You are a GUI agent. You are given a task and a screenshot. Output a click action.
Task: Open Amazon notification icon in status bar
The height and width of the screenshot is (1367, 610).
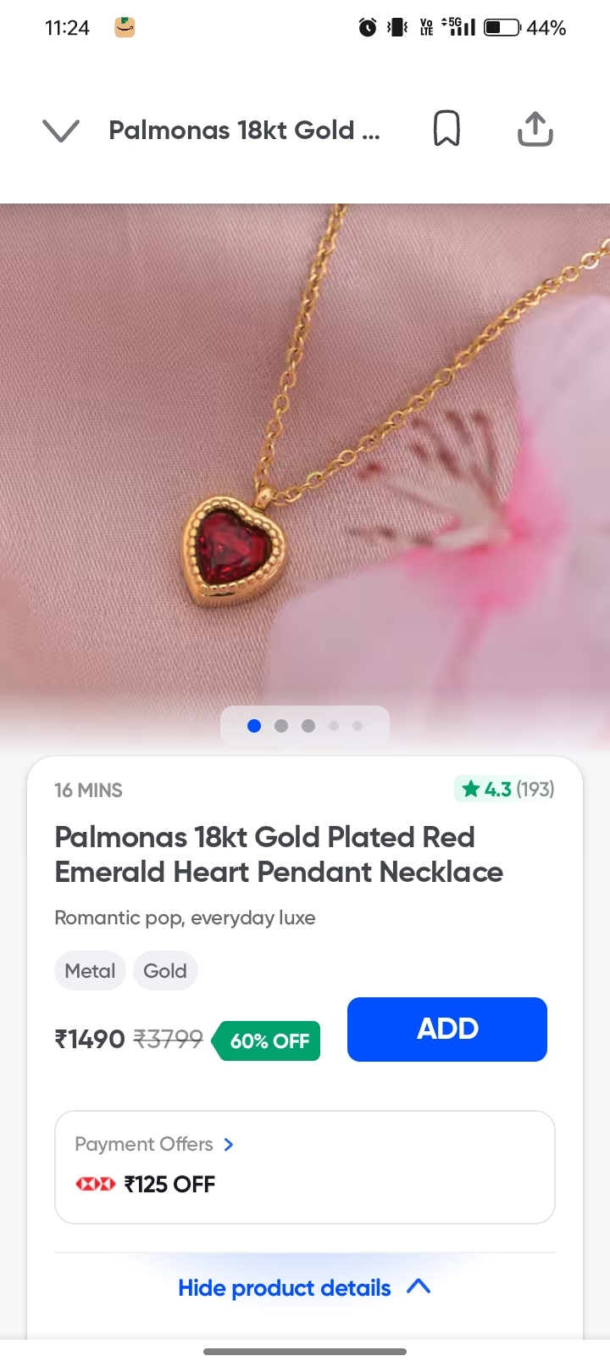coord(125,28)
